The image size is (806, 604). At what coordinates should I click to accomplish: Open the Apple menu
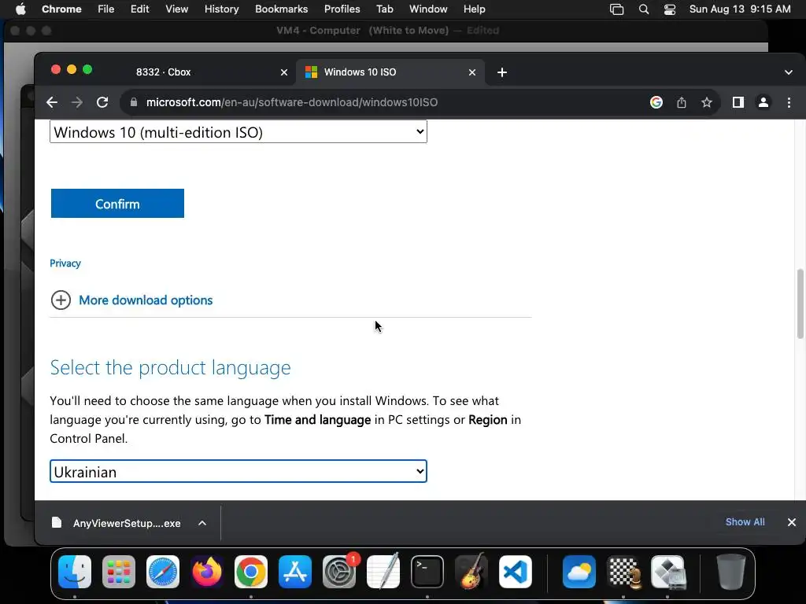pyautogui.click(x=21, y=9)
